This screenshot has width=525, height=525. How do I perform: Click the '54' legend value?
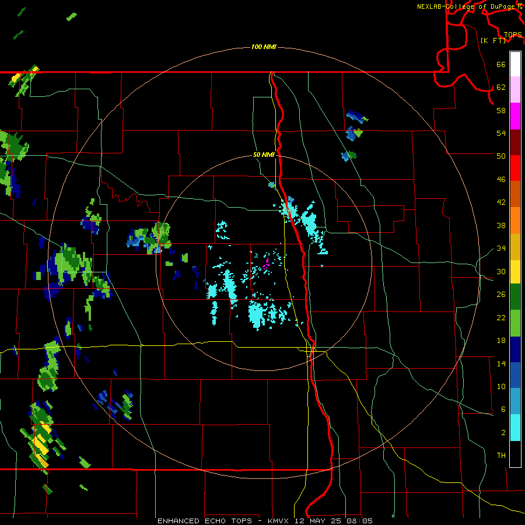pos(501,133)
